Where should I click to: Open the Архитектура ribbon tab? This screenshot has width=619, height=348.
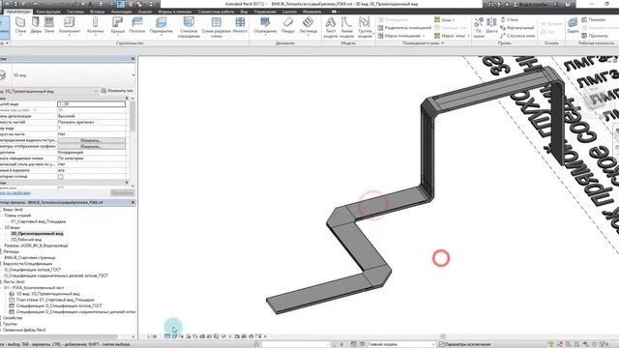pos(18,12)
